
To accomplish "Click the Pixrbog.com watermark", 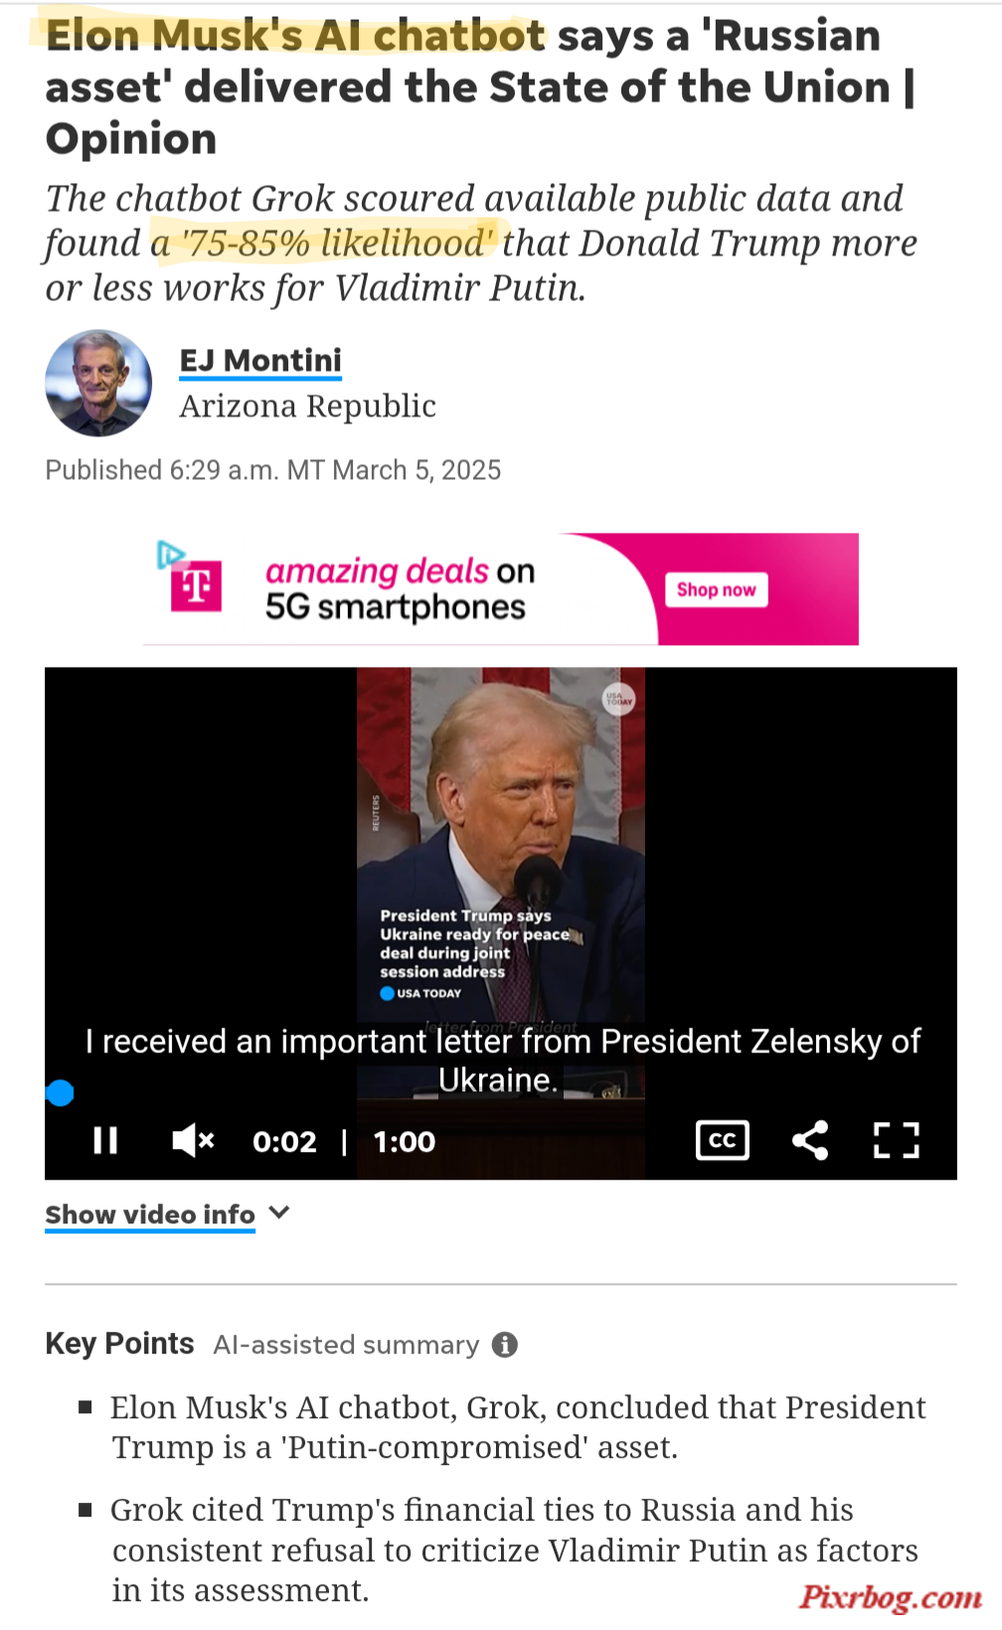I will coord(891,1596).
